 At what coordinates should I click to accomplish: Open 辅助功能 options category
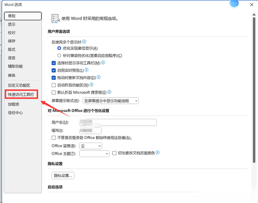[x=23, y=66]
